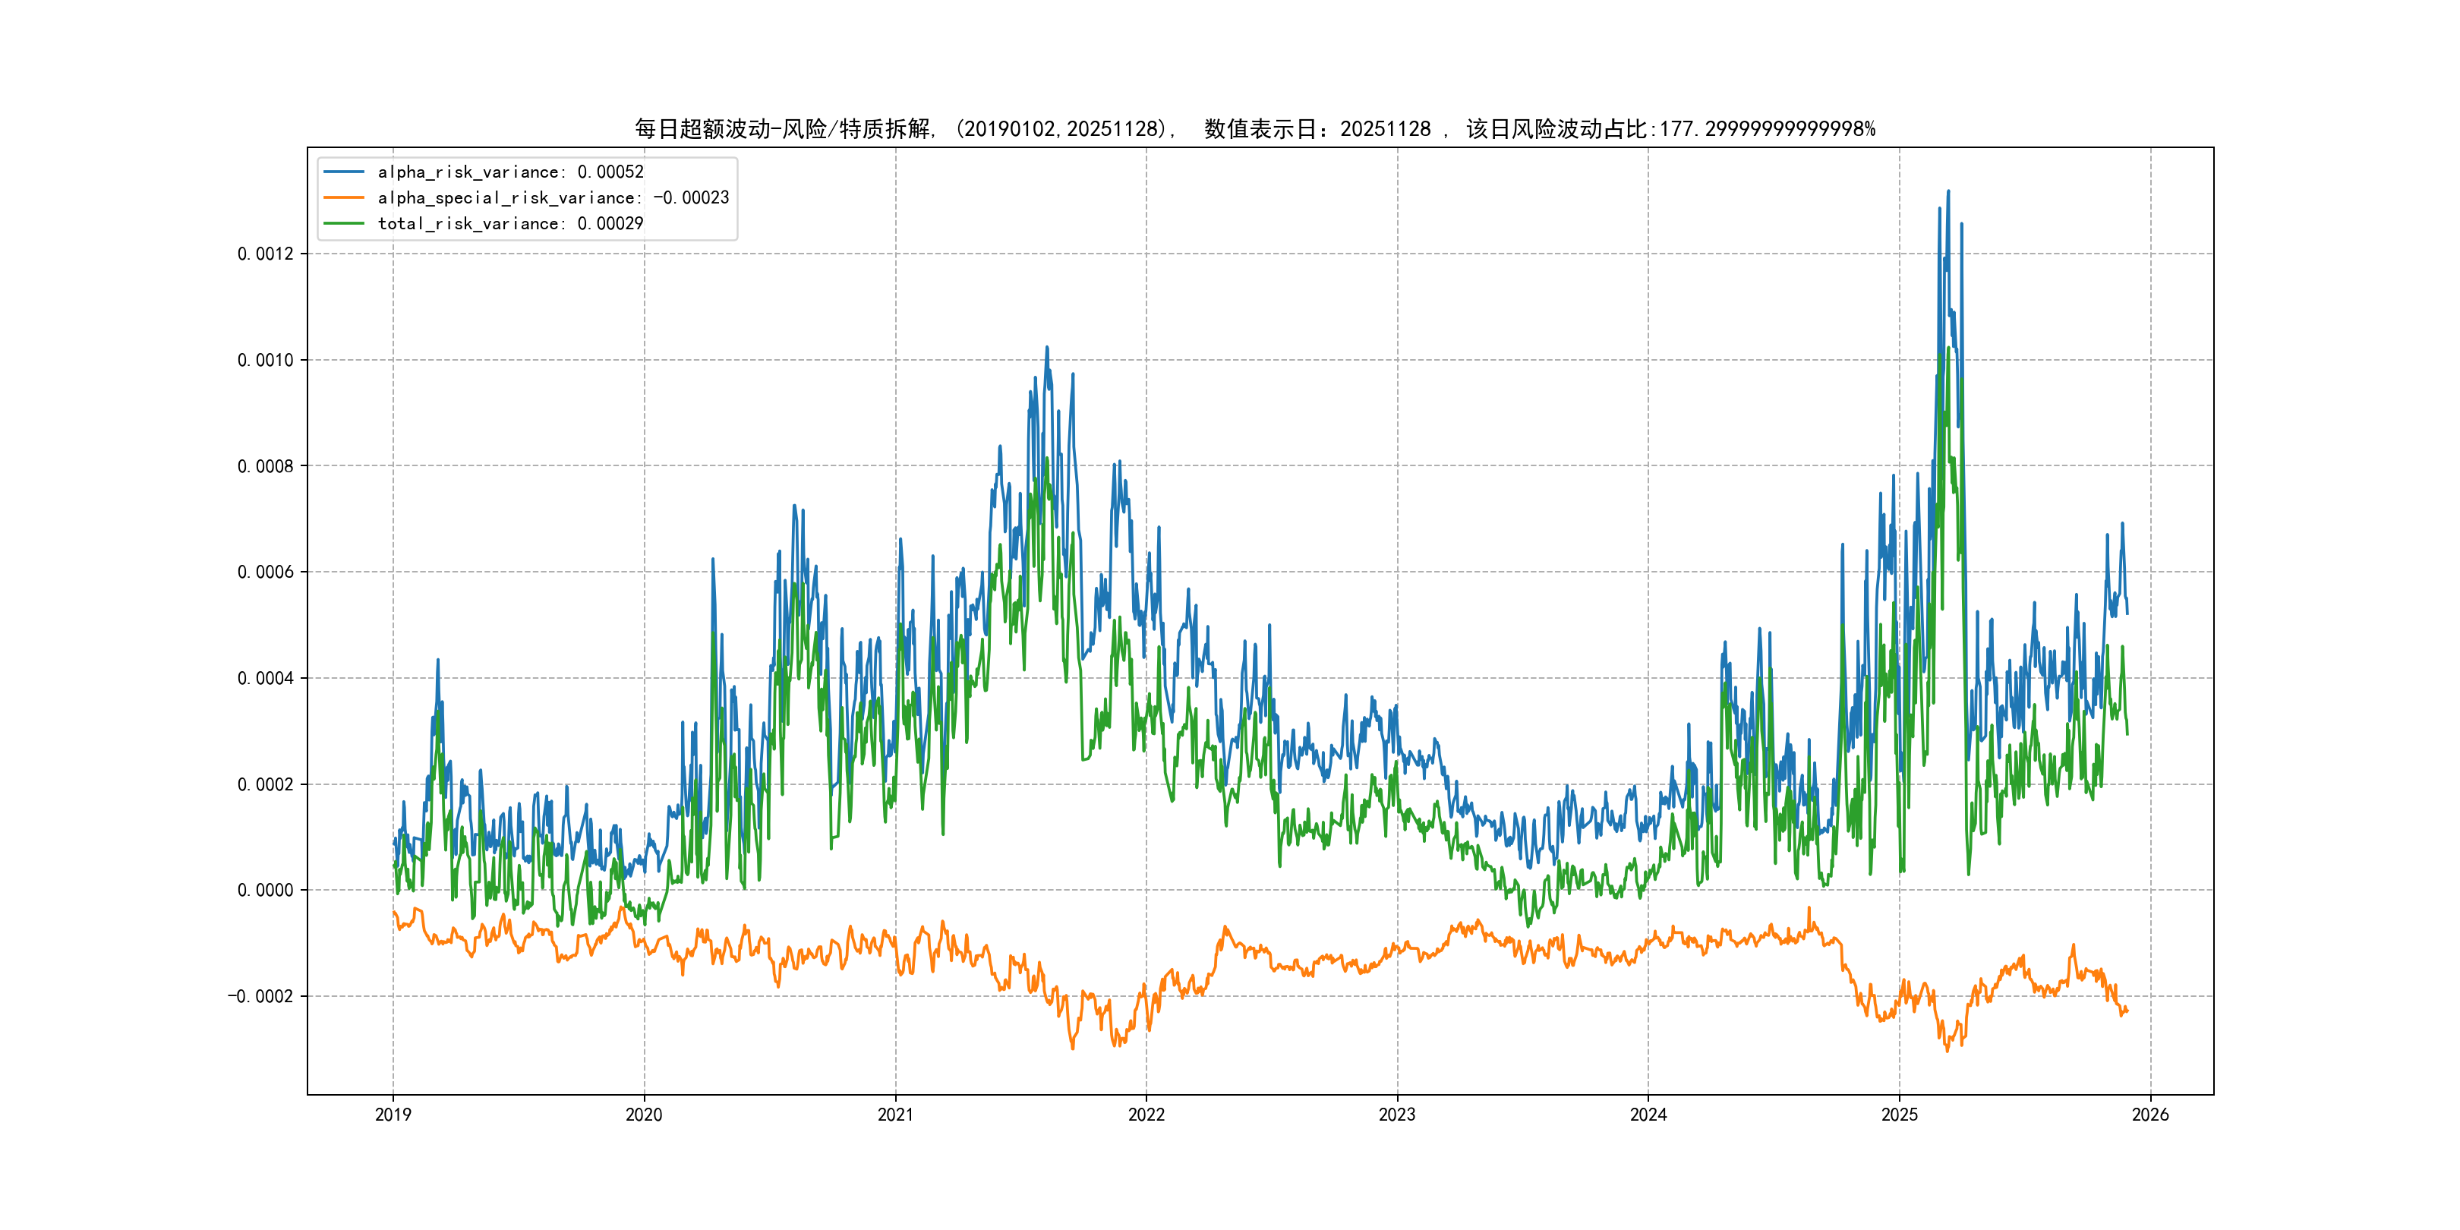The image size is (2460, 1230).
Task: Click the 0.0008 y-axis tick label
Action: tap(266, 466)
